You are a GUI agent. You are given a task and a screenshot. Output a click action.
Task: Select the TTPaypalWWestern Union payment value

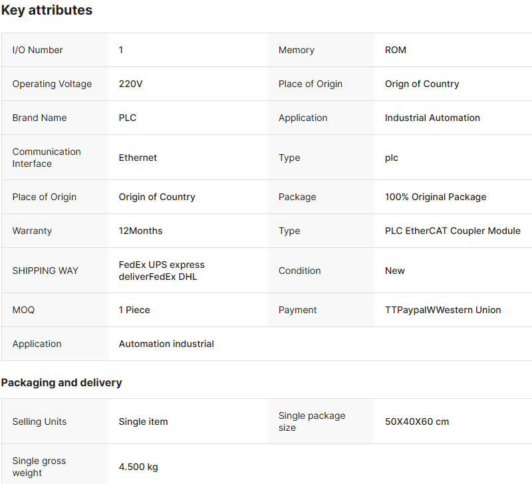443,310
